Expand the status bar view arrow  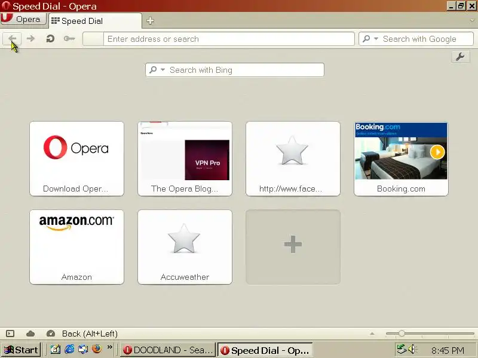click(372, 334)
